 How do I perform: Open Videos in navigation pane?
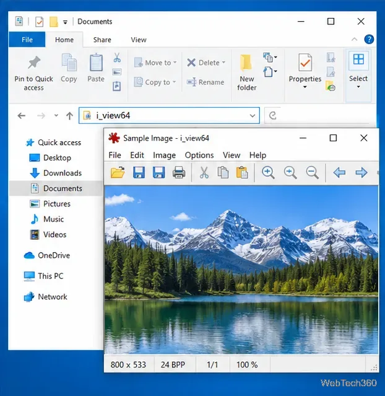point(48,234)
